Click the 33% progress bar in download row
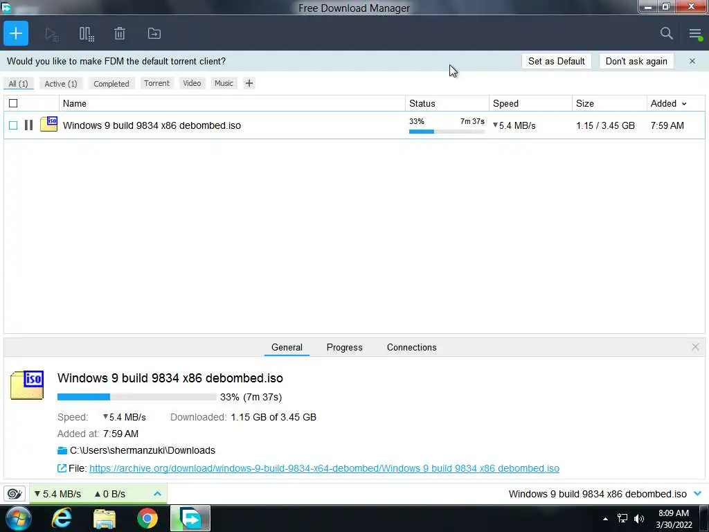 [447, 132]
